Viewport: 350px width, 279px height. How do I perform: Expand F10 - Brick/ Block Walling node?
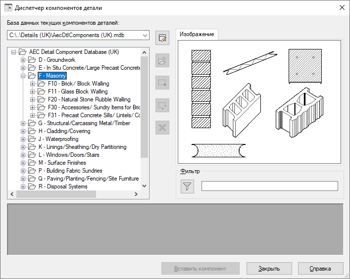click(32, 84)
